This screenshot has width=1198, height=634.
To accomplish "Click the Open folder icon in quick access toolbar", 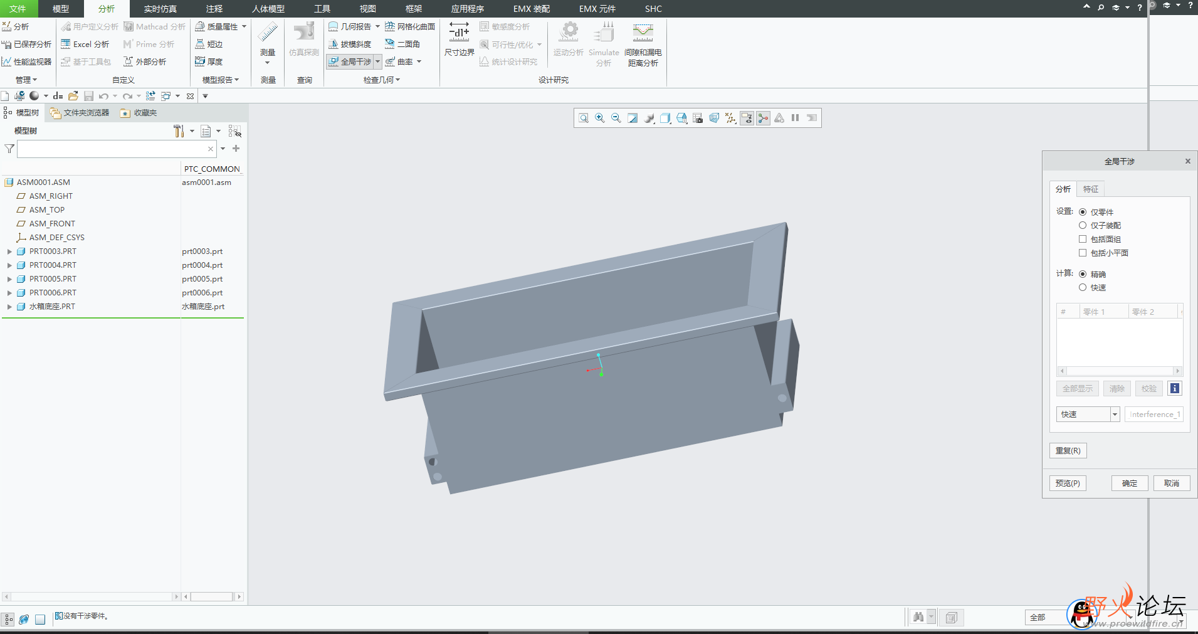I will coord(73,96).
